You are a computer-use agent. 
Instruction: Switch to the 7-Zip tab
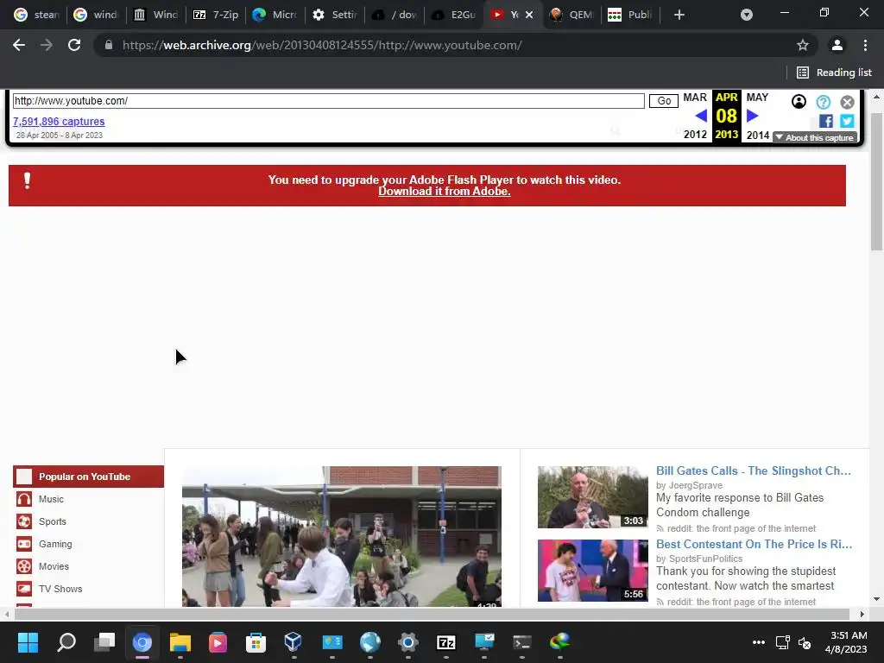pos(216,15)
